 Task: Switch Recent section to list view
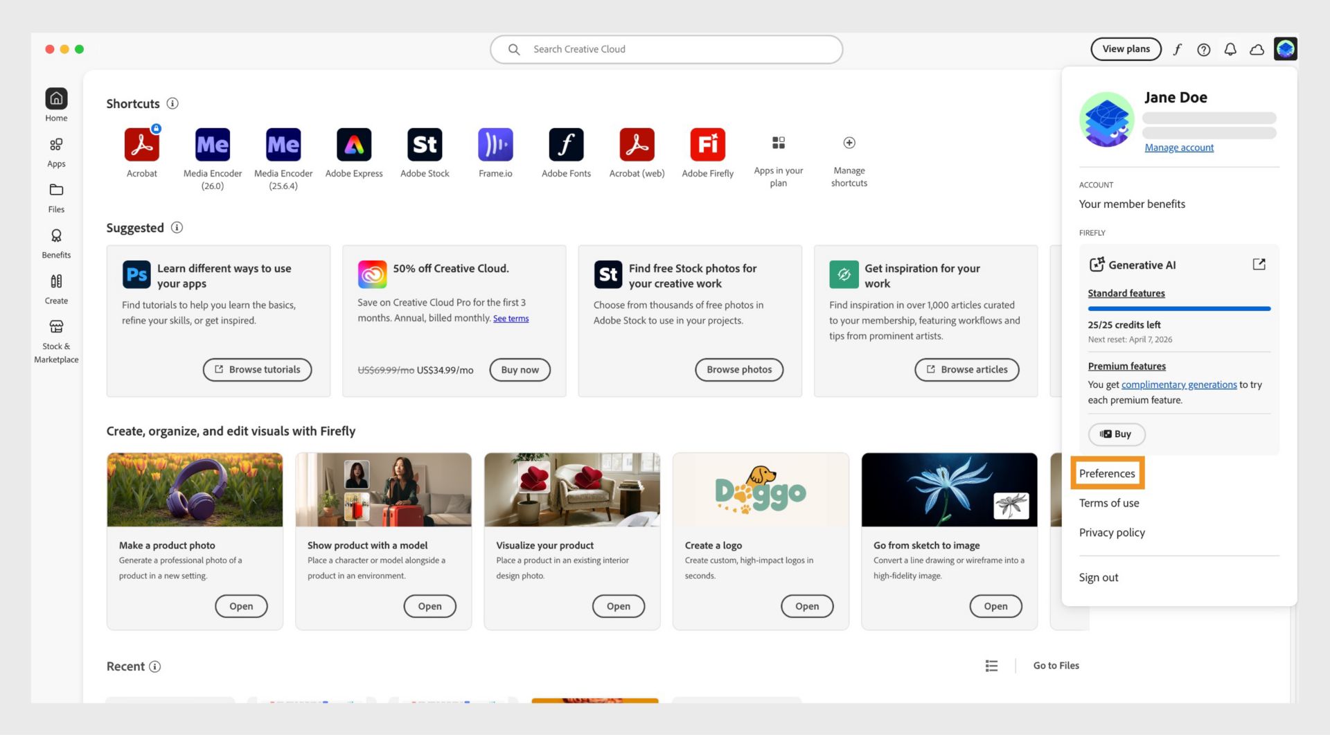click(991, 665)
